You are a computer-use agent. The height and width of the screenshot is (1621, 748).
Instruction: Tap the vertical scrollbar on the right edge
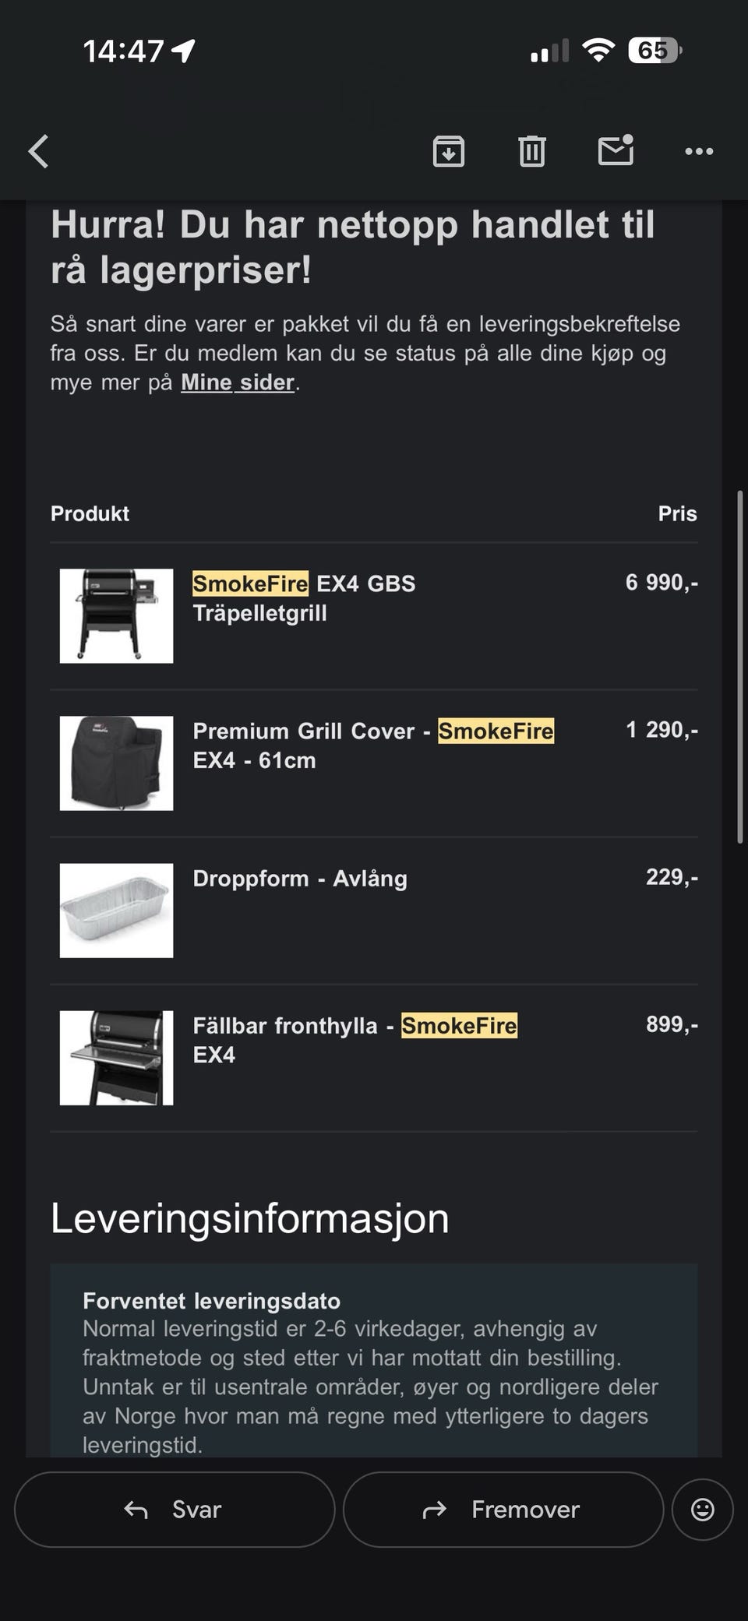click(x=739, y=666)
